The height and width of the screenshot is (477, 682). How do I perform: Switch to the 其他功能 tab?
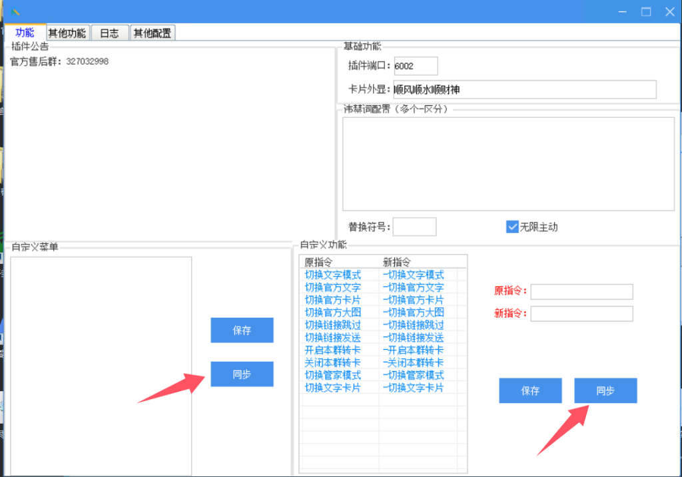[67, 33]
